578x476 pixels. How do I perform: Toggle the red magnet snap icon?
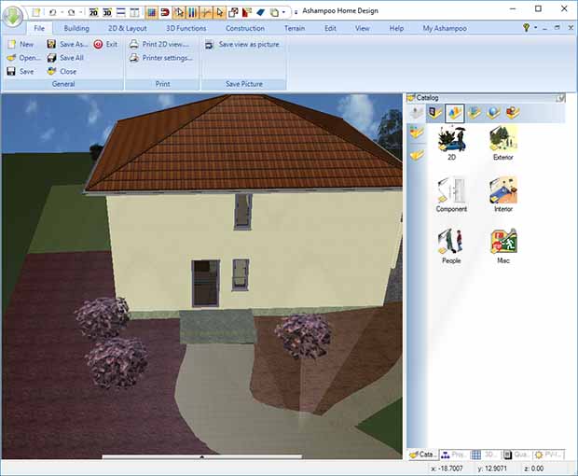pyautogui.click(x=165, y=12)
